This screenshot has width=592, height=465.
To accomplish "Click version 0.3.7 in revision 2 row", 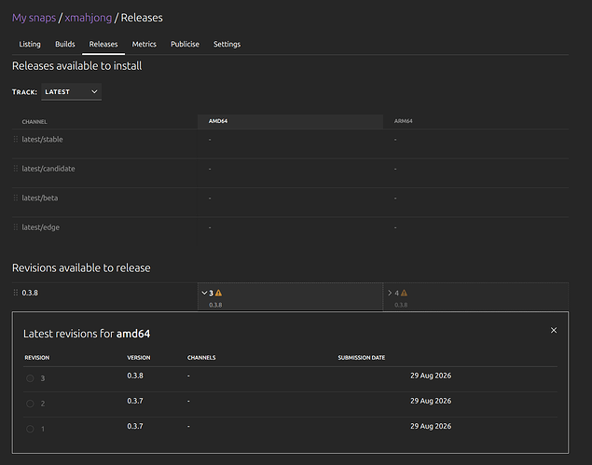I will click(x=135, y=401).
